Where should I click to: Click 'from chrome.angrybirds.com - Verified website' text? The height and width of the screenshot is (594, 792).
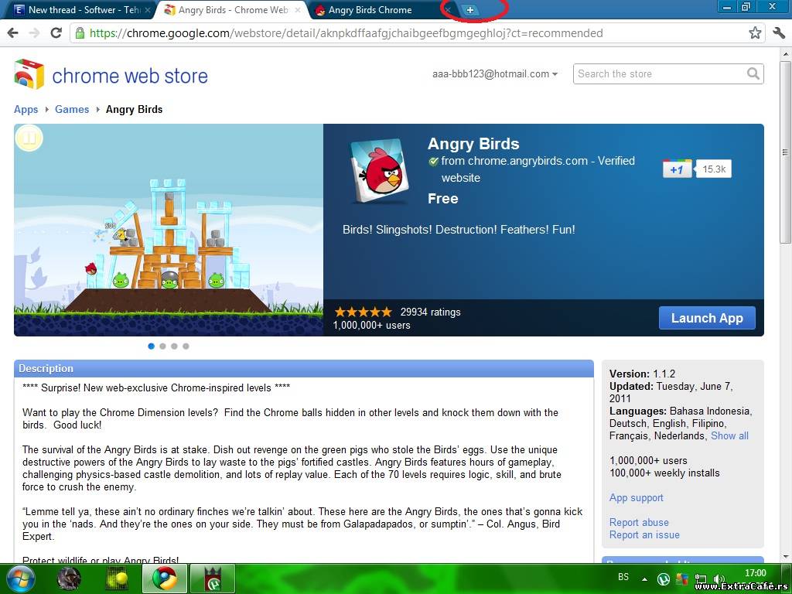click(x=538, y=169)
